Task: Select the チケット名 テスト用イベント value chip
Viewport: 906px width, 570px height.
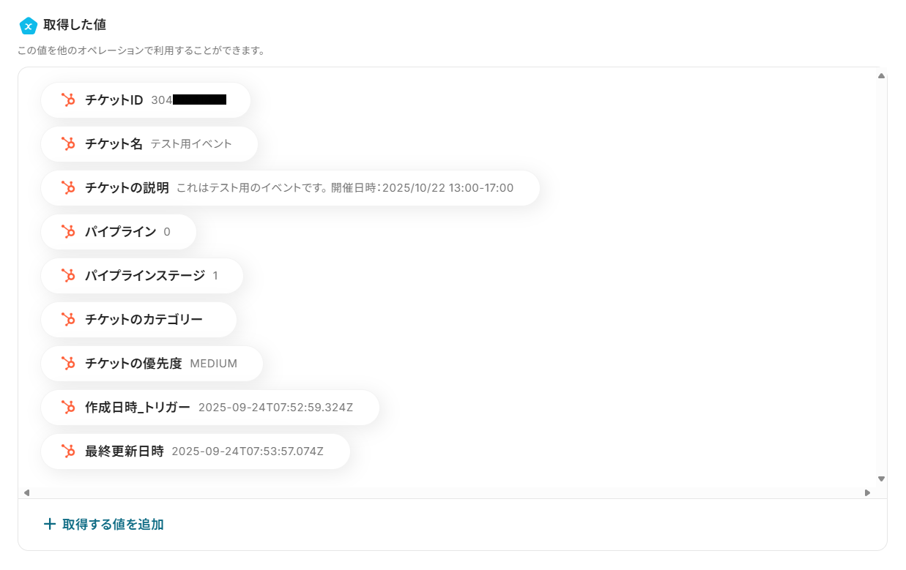Action: click(157, 144)
